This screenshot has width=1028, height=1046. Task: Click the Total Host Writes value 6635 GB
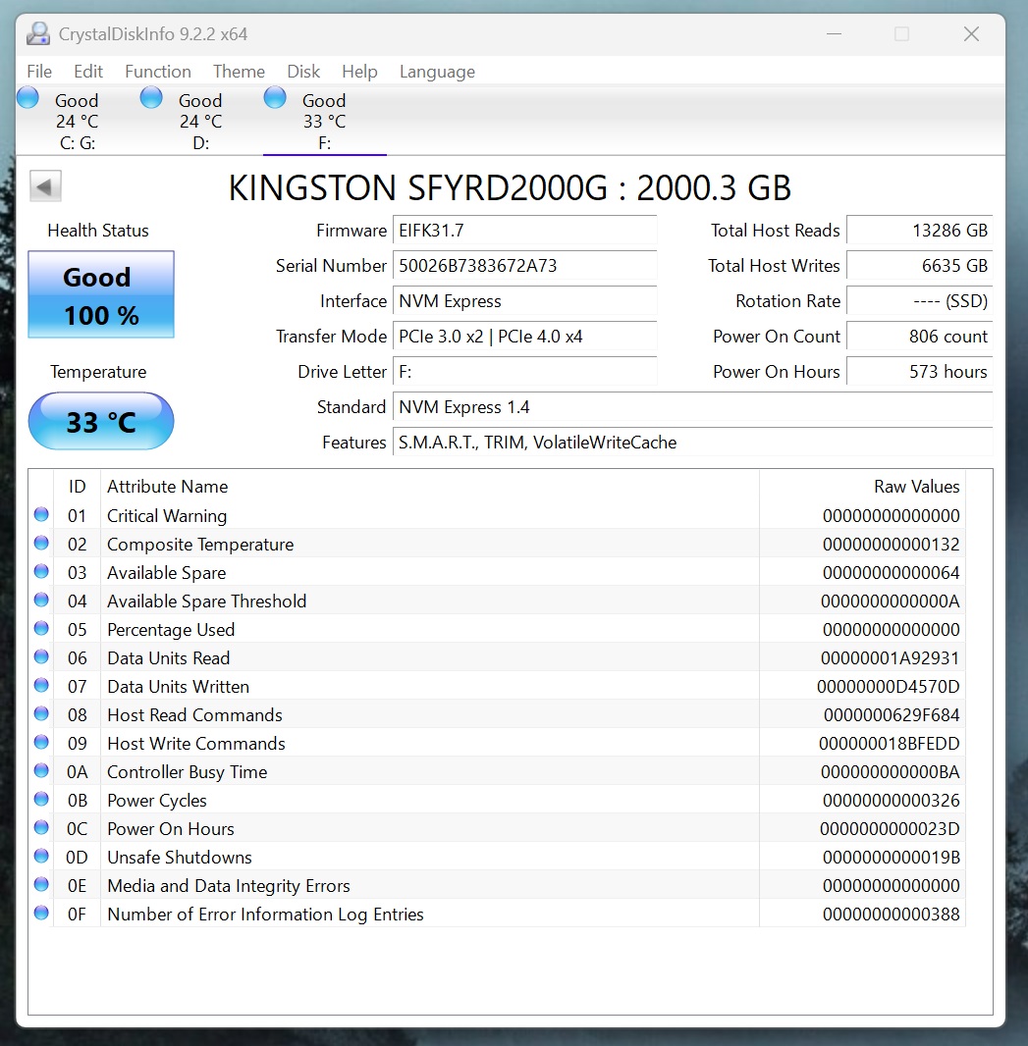tap(920, 266)
